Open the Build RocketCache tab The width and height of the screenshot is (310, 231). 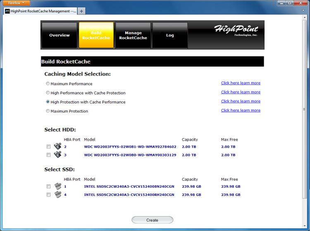(96, 35)
